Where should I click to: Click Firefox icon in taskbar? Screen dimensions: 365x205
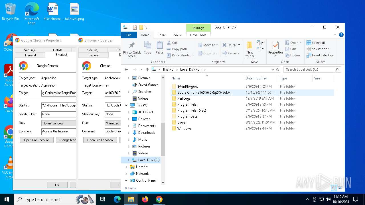click(145, 199)
